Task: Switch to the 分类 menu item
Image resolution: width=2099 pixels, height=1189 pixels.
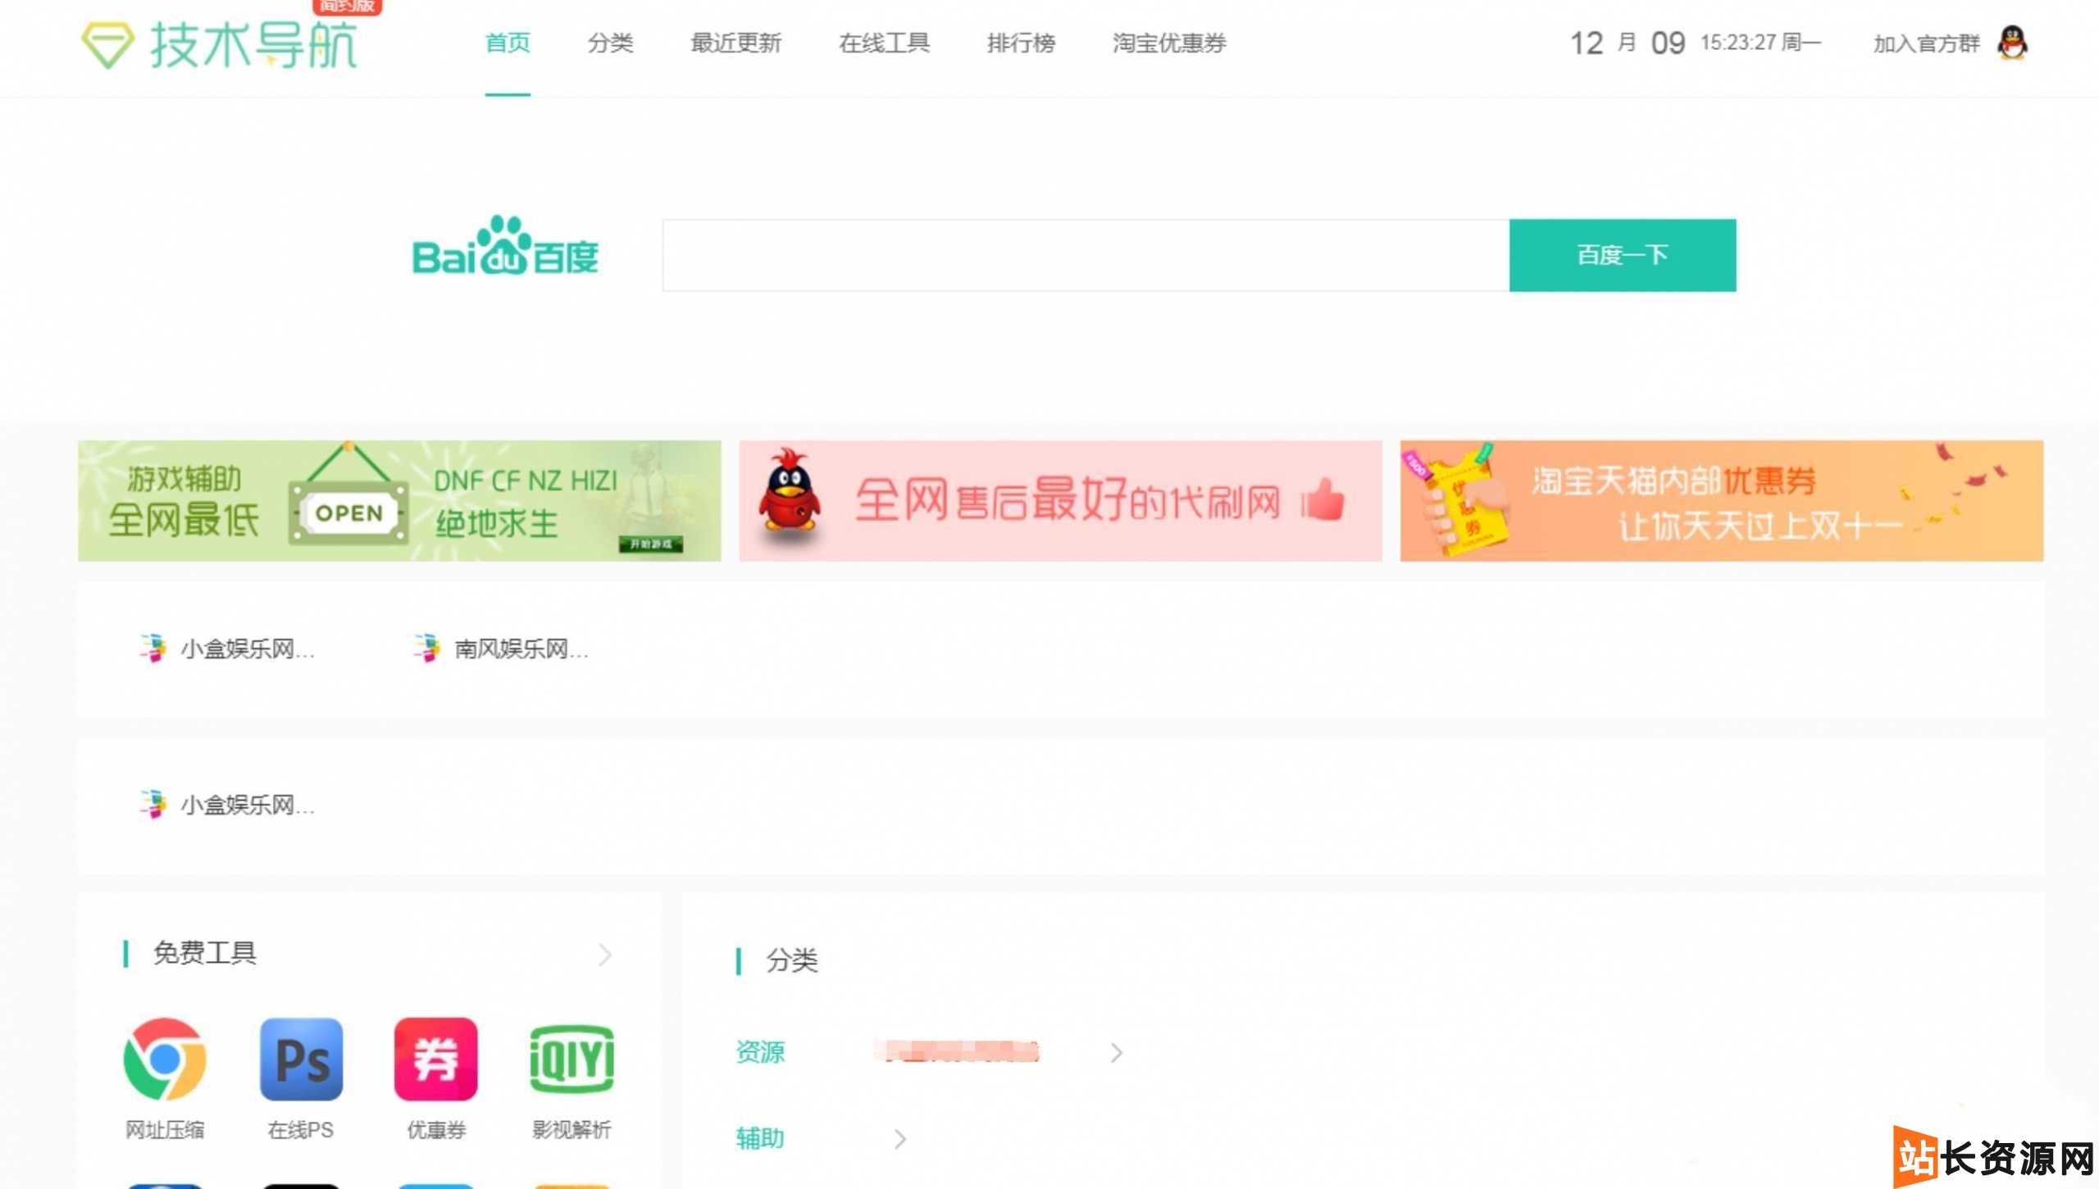Action: [611, 43]
